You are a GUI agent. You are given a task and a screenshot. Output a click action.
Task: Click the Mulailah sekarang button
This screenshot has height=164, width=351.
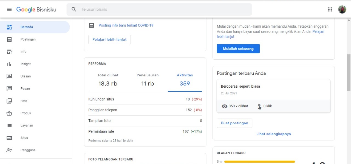(238, 49)
